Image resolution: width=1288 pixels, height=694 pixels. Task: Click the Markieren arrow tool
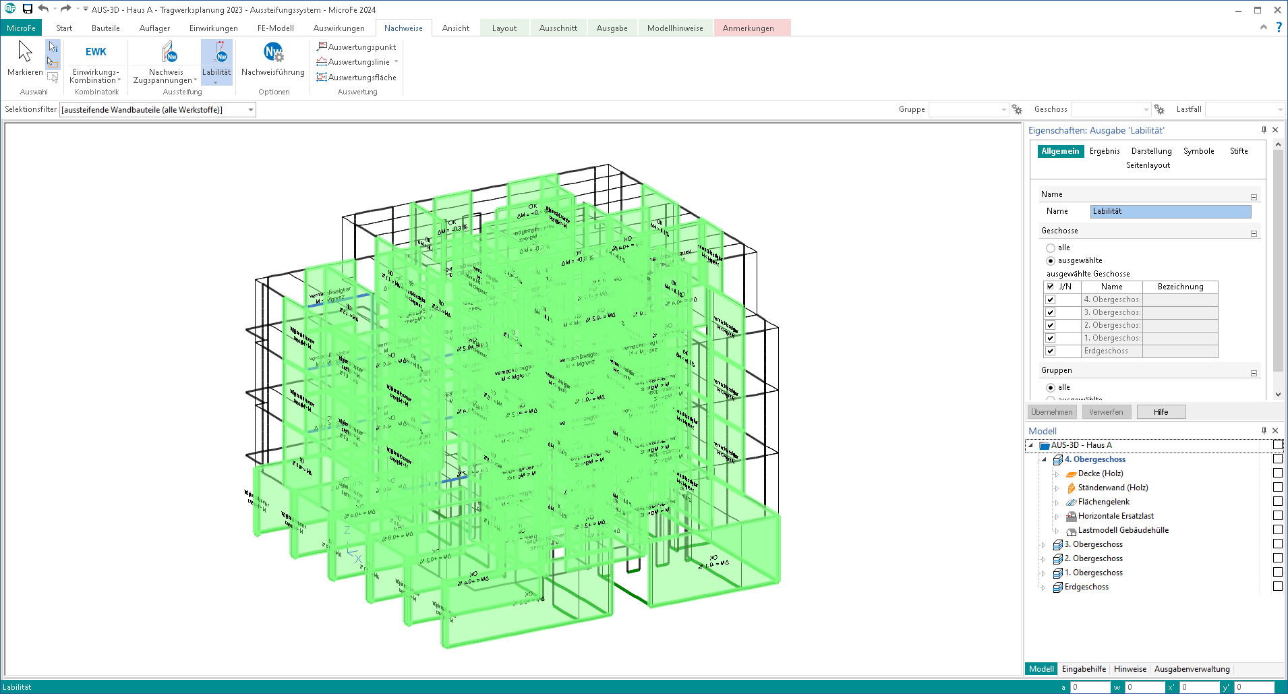[x=25, y=53]
